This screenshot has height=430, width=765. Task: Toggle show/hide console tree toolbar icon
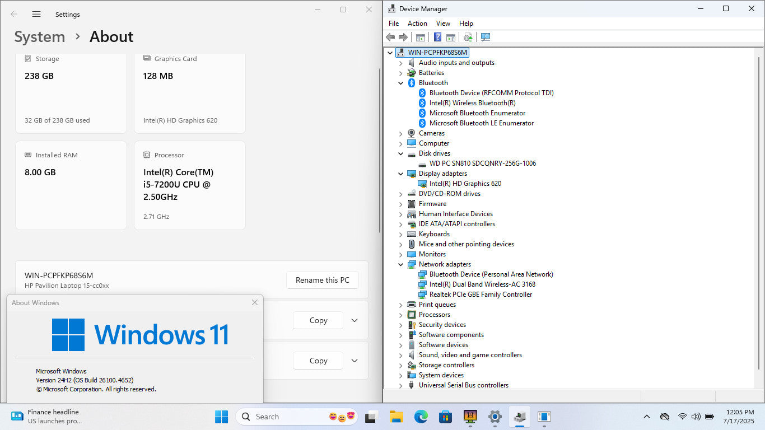[420, 37]
